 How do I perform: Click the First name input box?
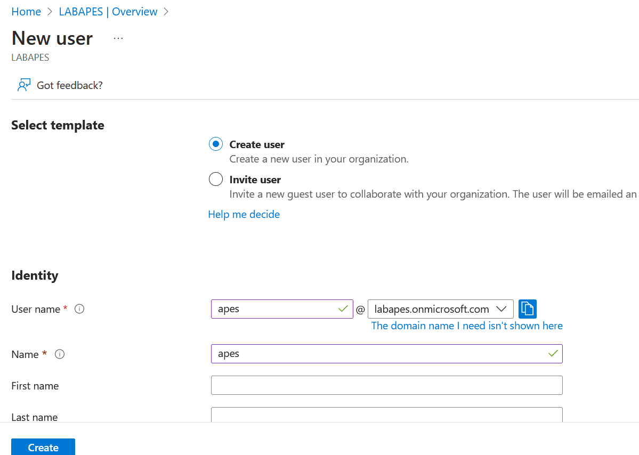tap(386, 385)
